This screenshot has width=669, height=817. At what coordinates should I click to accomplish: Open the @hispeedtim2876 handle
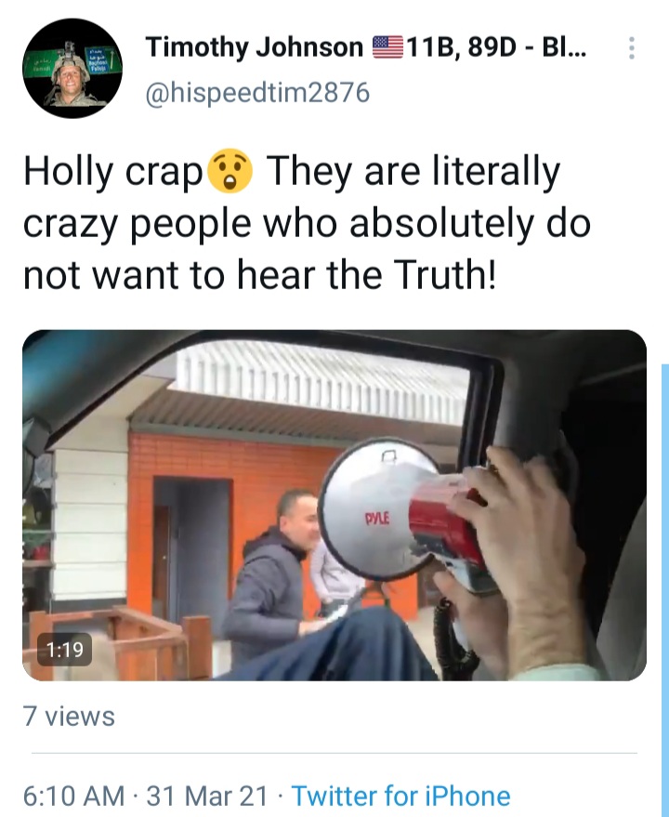(257, 93)
